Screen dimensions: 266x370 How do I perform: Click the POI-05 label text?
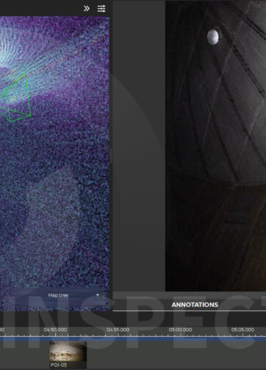[59, 365]
